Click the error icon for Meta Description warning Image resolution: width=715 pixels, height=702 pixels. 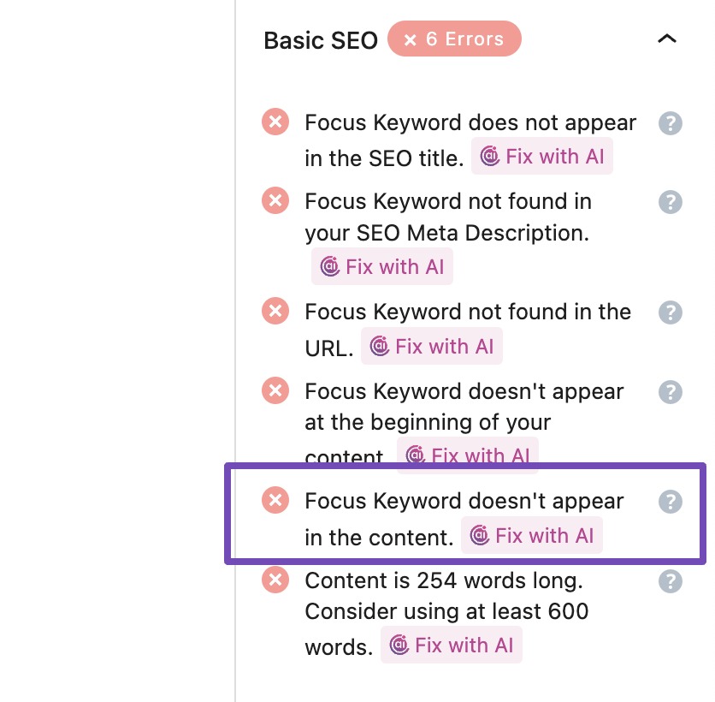pyautogui.click(x=275, y=200)
